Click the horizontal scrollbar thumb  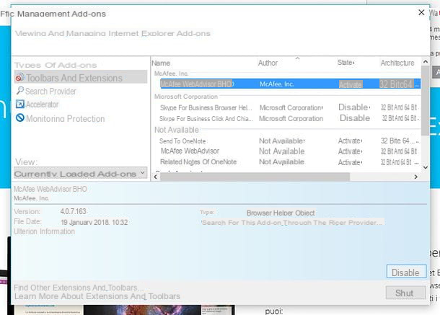pos(255,177)
